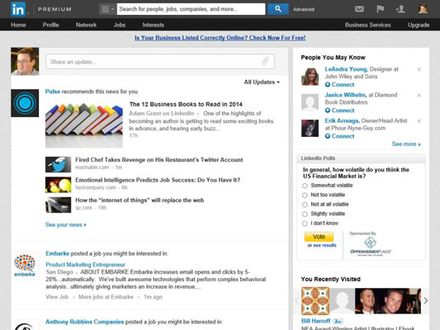Open the Network menu
The width and height of the screenshot is (440, 330).
(x=86, y=25)
